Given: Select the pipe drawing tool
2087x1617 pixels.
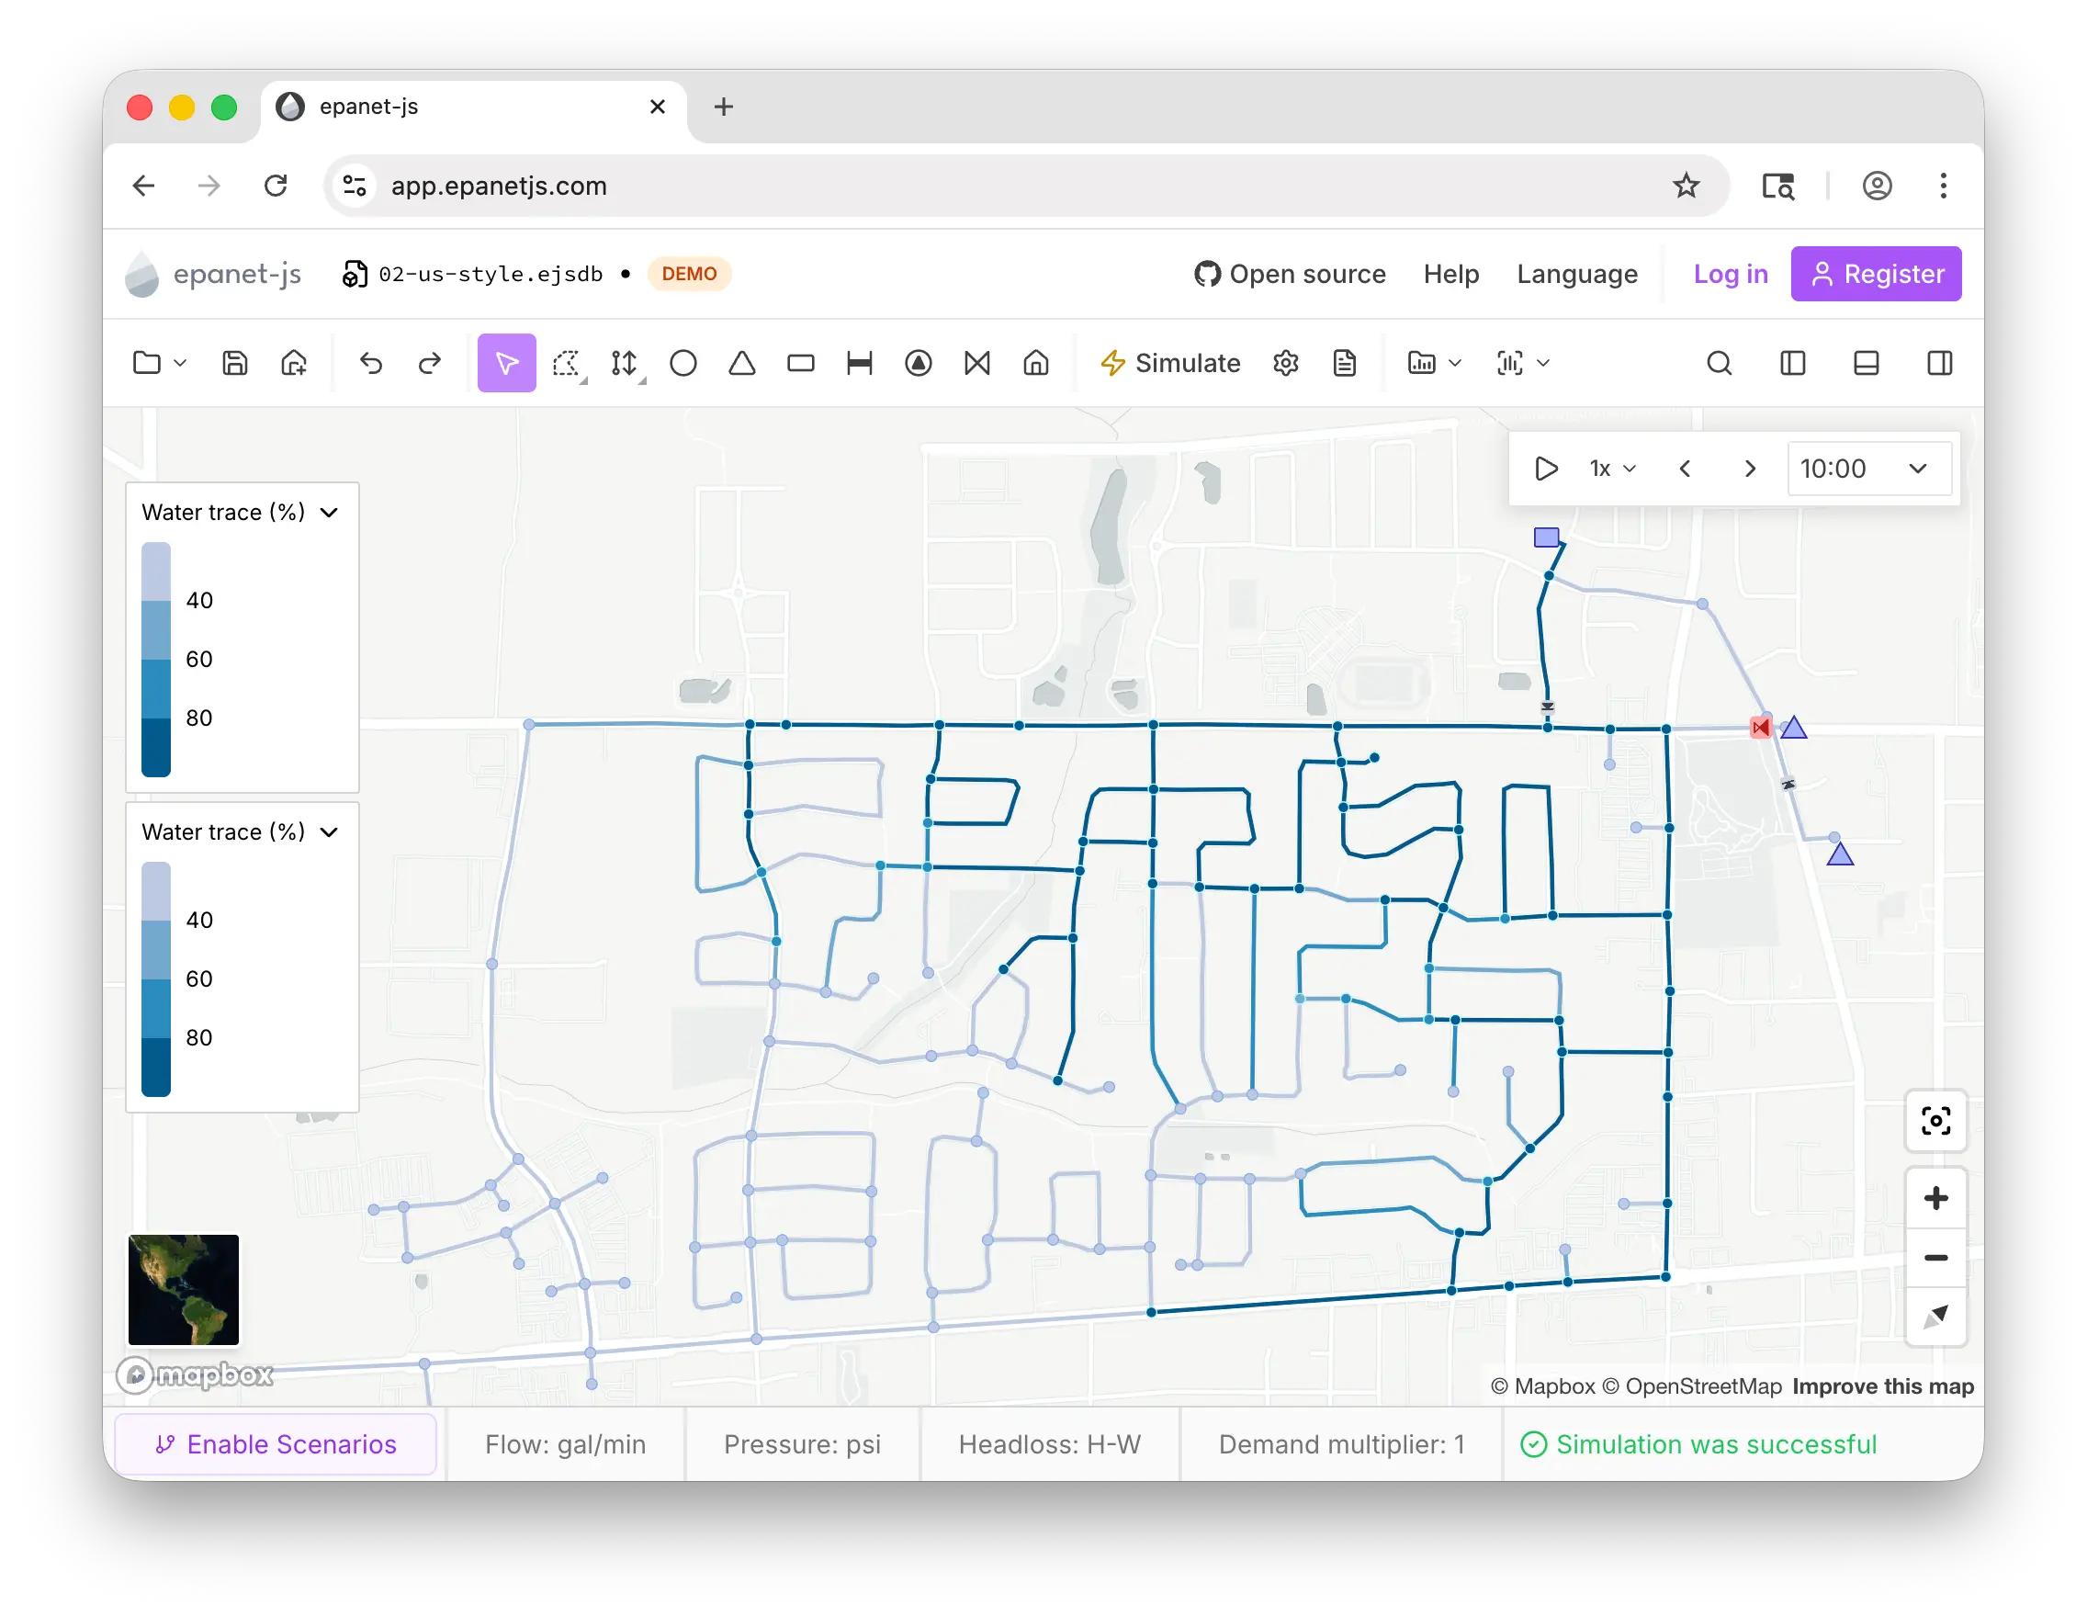Looking at the screenshot, I should coord(860,363).
